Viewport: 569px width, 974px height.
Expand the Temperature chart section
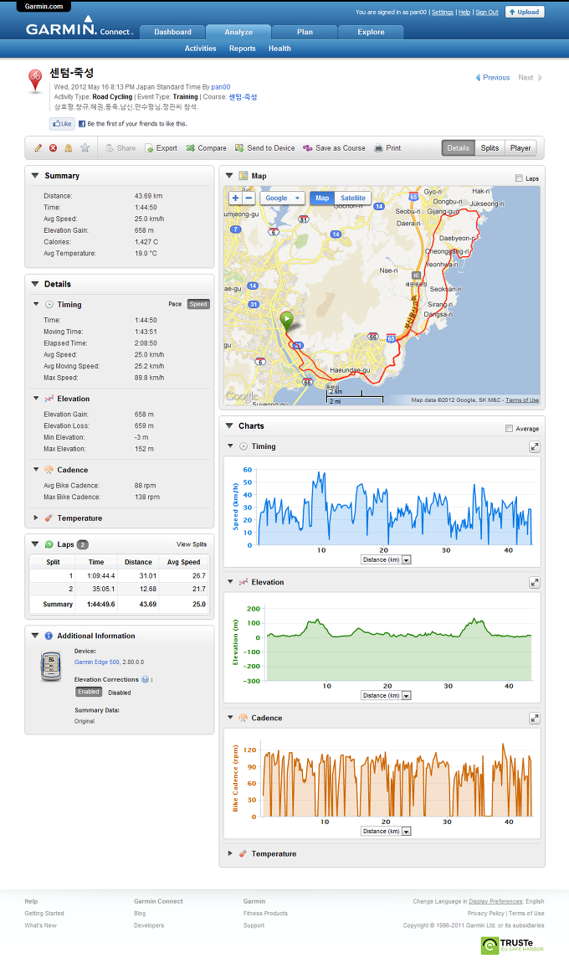coord(230,854)
